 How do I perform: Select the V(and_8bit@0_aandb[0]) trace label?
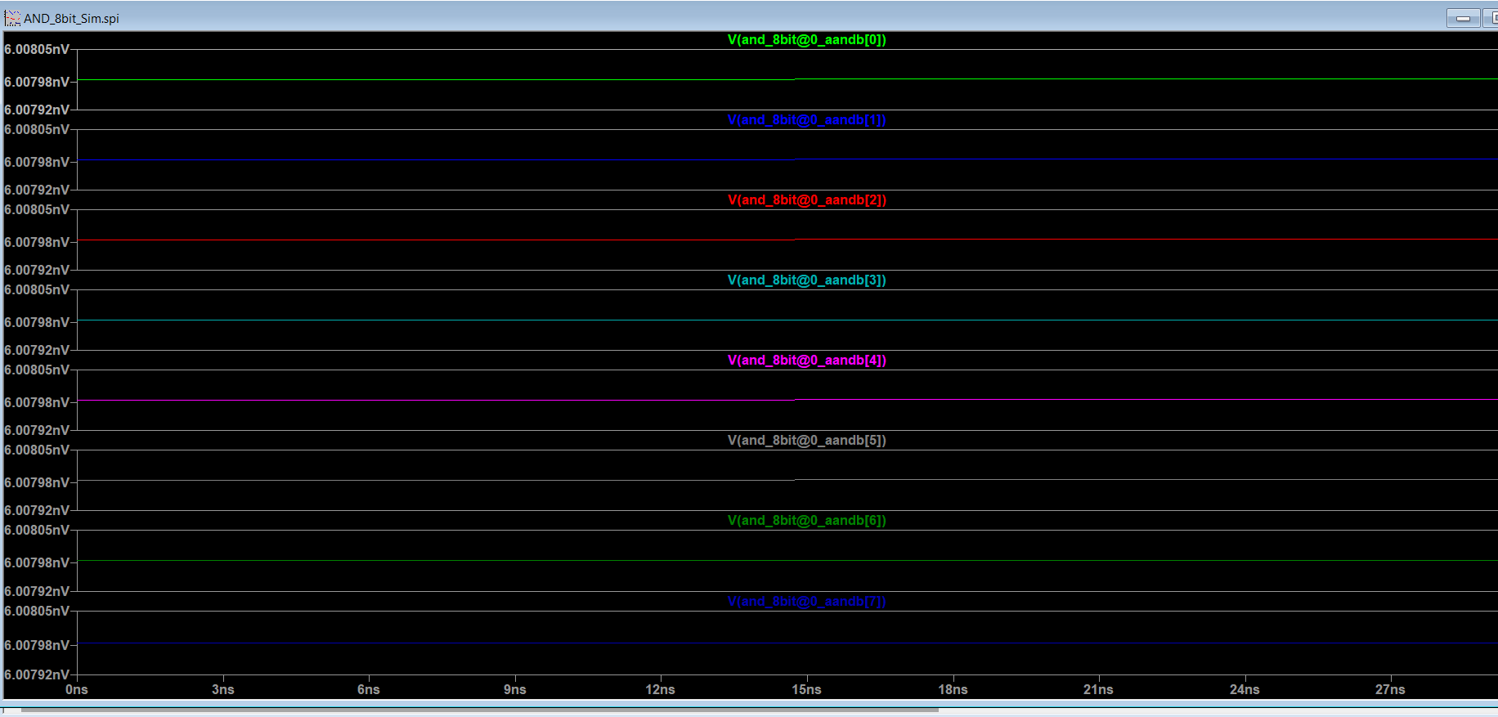[x=806, y=39]
